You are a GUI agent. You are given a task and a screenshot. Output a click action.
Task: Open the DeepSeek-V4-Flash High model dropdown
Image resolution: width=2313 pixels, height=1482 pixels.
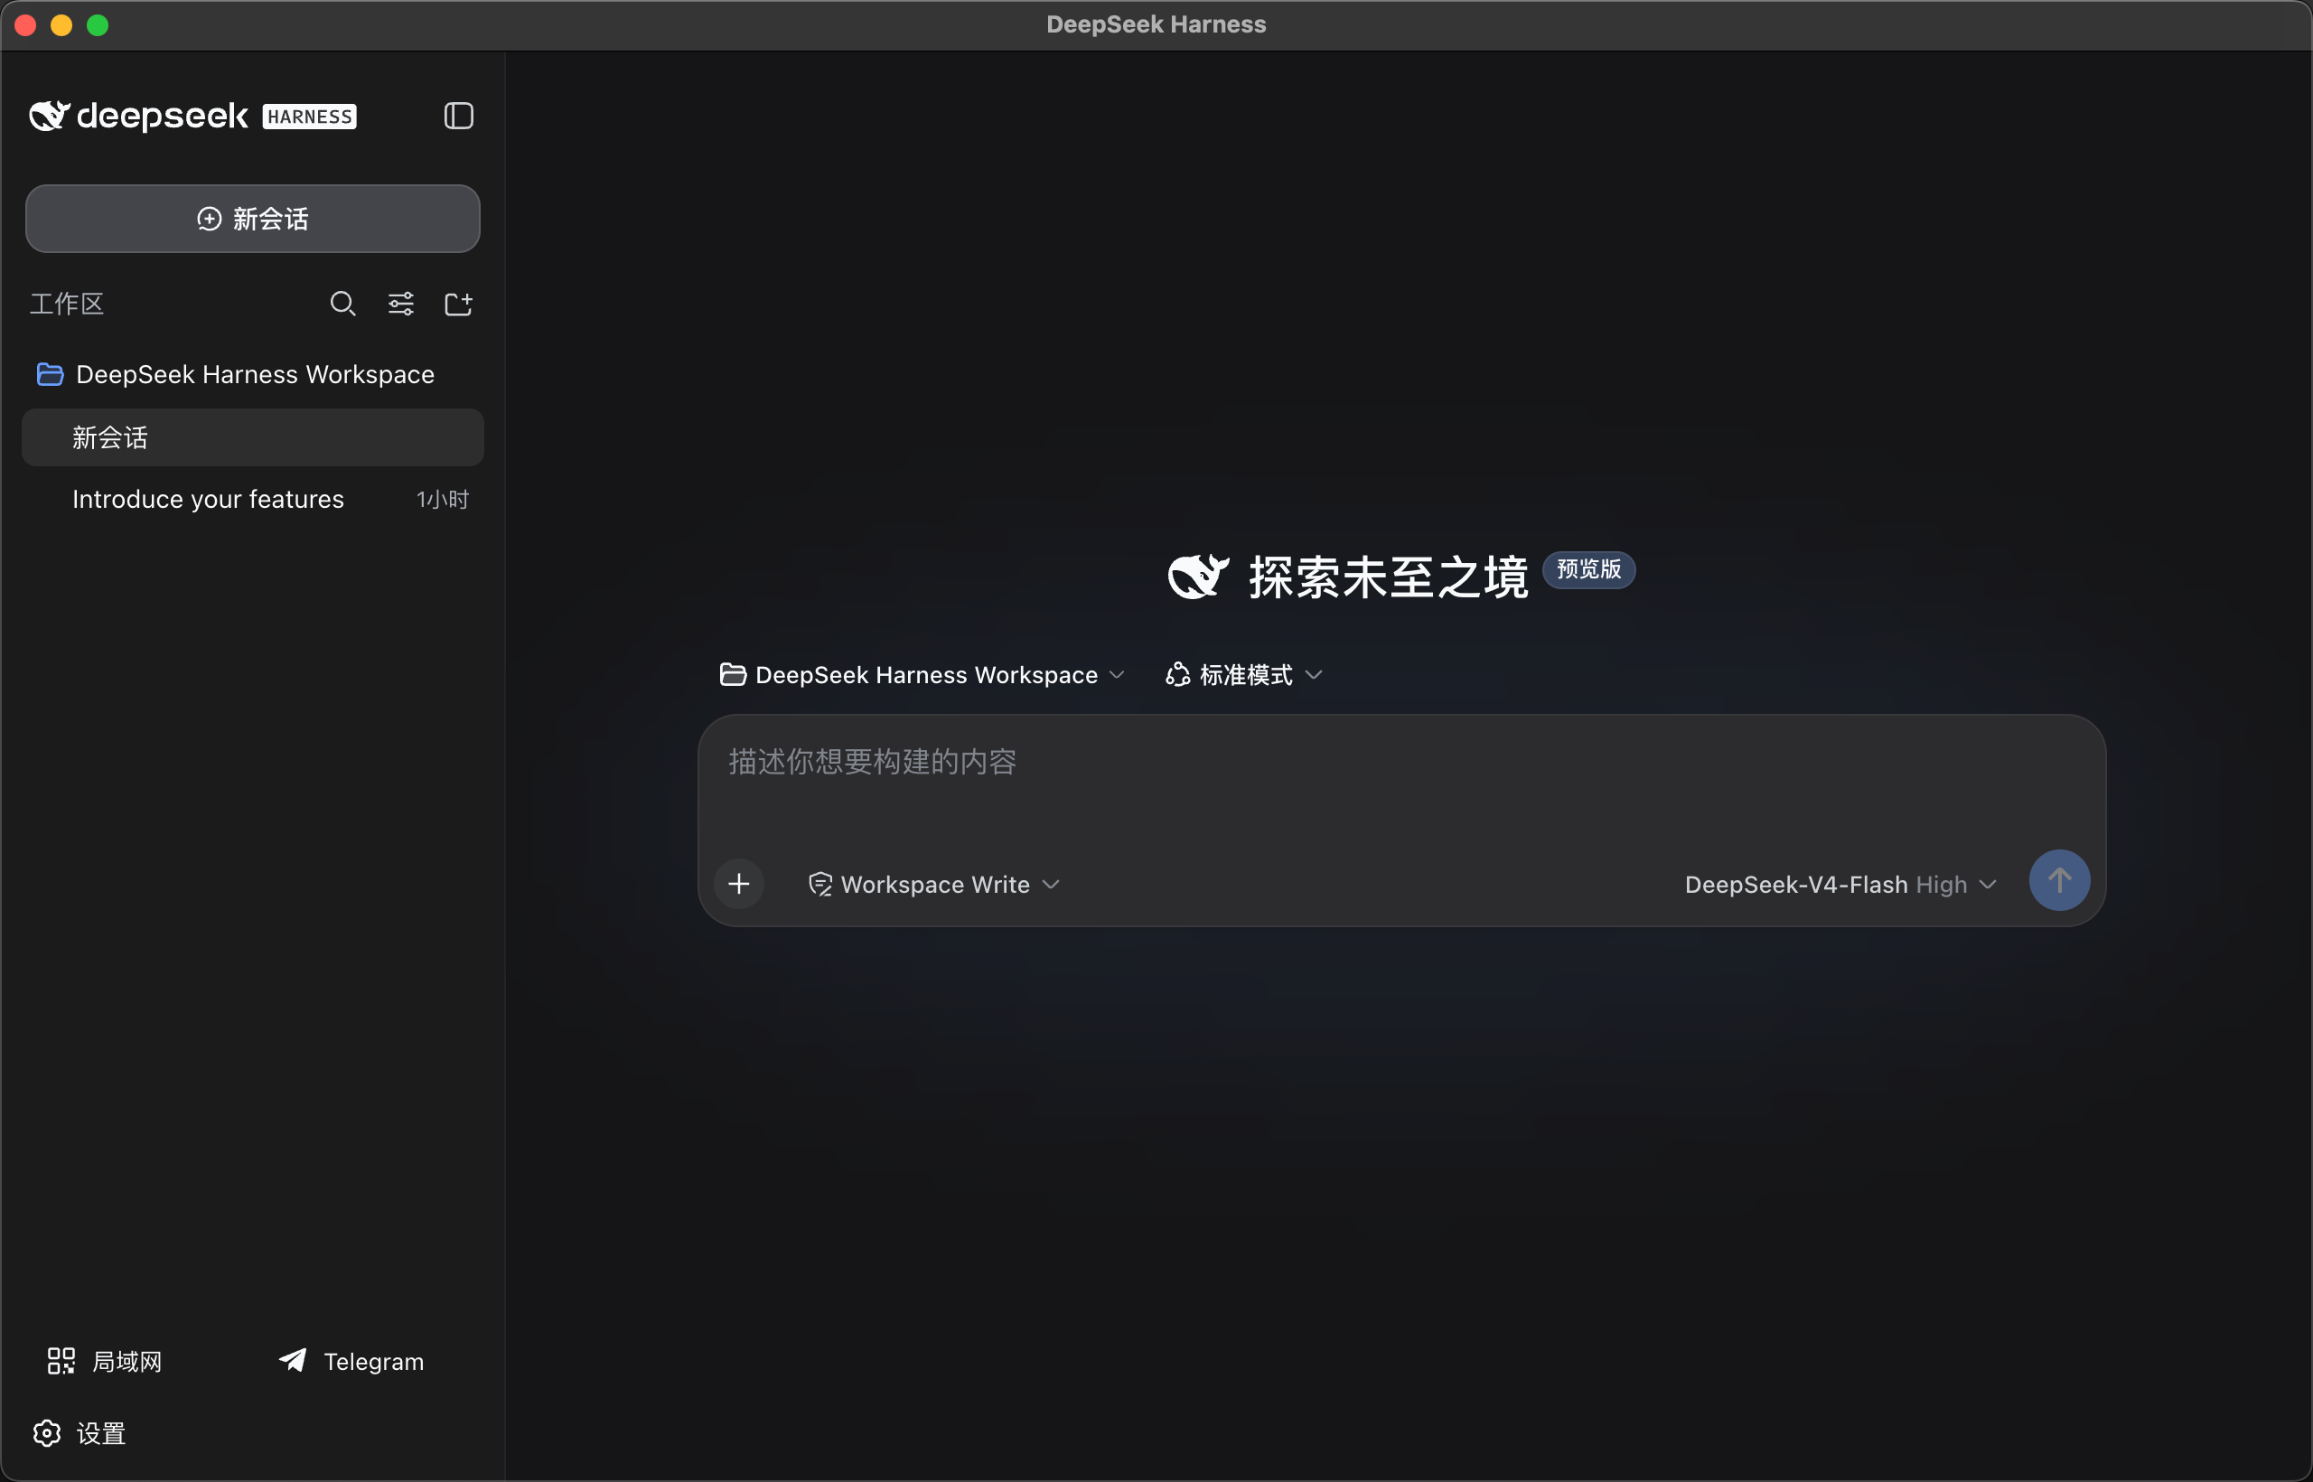[x=1840, y=885]
